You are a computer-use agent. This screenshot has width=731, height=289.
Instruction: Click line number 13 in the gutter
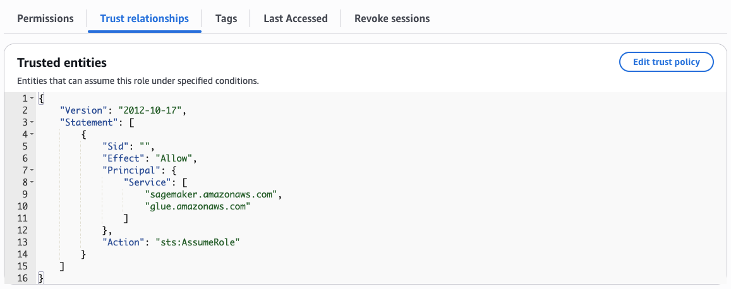pyautogui.click(x=22, y=242)
